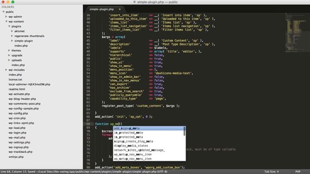Open wp-login.php file
Image resolution: width=310 pixels, height=174 pixels.
point(17,133)
